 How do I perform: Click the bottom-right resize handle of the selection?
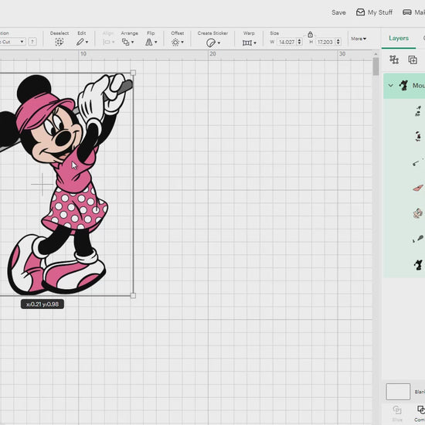pyautogui.click(x=133, y=296)
